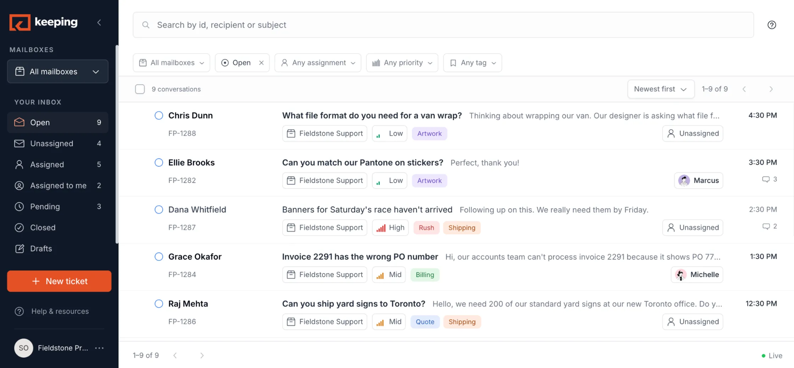The height and width of the screenshot is (368, 794).
Task: Click the SO profile avatar
Action: click(23, 348)
